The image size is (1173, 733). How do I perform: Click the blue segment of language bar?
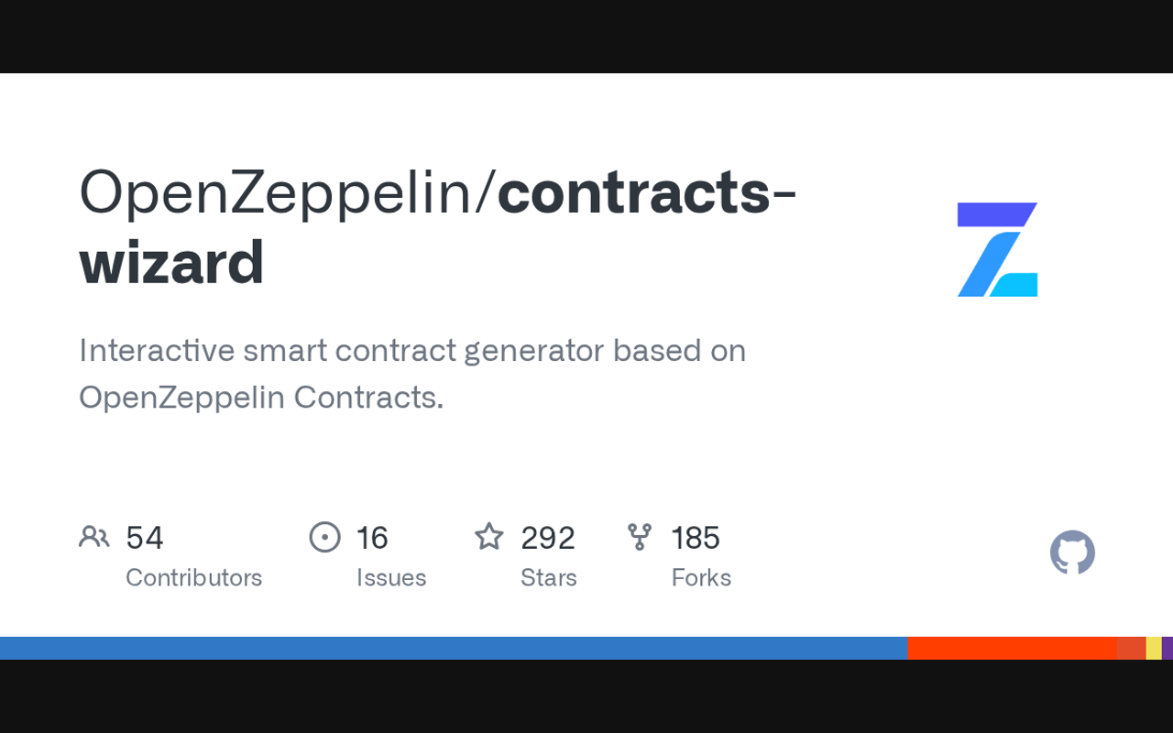[454, 648]
